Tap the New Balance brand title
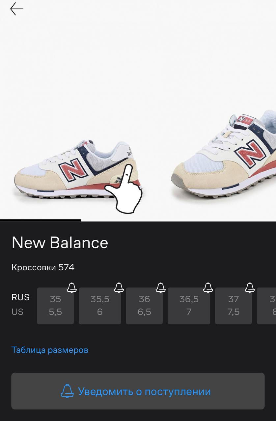 pos(60,243)
